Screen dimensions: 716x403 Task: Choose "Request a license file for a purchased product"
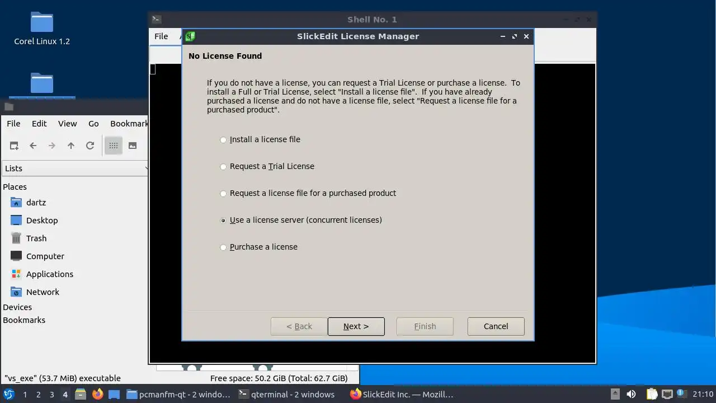223,193
